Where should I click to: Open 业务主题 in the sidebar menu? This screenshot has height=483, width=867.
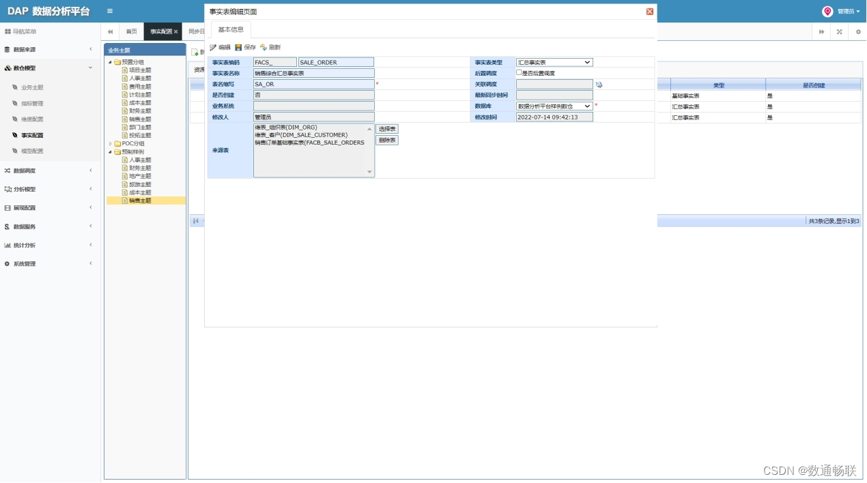point(31,87)
